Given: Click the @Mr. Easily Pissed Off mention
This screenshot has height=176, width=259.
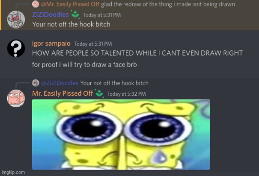Looking at the screenshot, I should (70, 4).
